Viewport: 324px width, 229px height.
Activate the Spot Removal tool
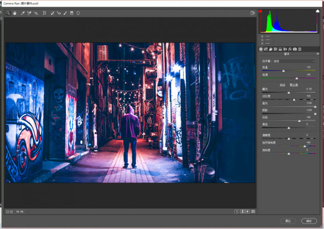tap(52, 13)
